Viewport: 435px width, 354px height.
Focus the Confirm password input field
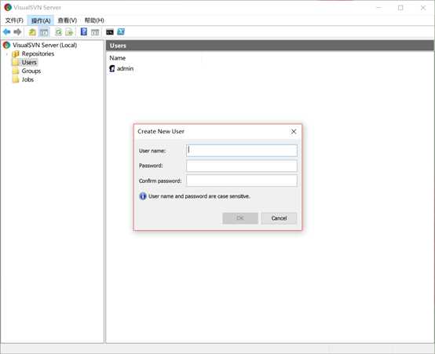pyautogui.click(x=242, y=181)
